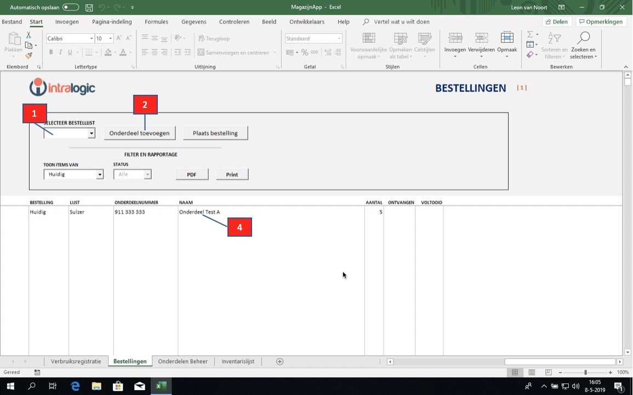The height and width of the screenshot is (395, 633).
Task: Expand the Toon items van dropdown
Action: pos(100,175)
